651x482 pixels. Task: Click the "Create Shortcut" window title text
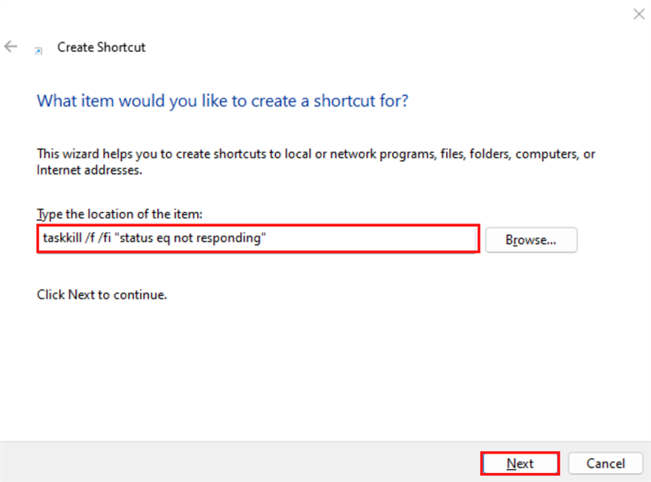coord(101,47)
